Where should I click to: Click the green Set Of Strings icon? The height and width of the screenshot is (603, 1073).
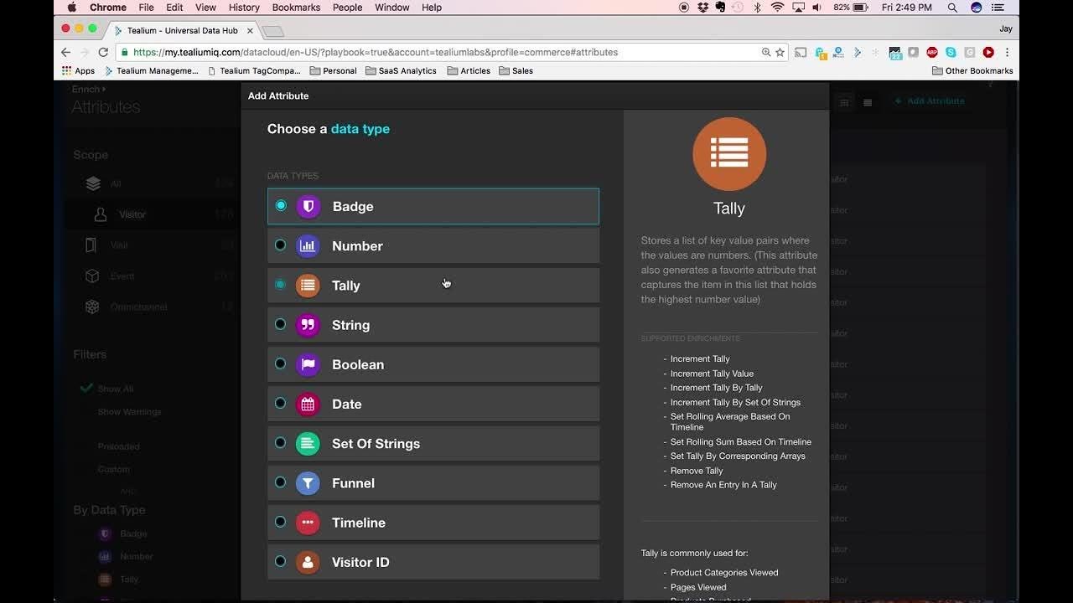(308, 443)
